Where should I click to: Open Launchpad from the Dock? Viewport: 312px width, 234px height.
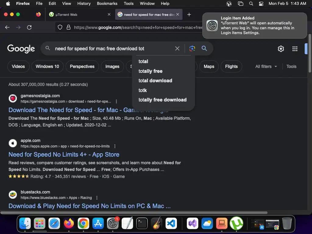[x=40, y=223]
